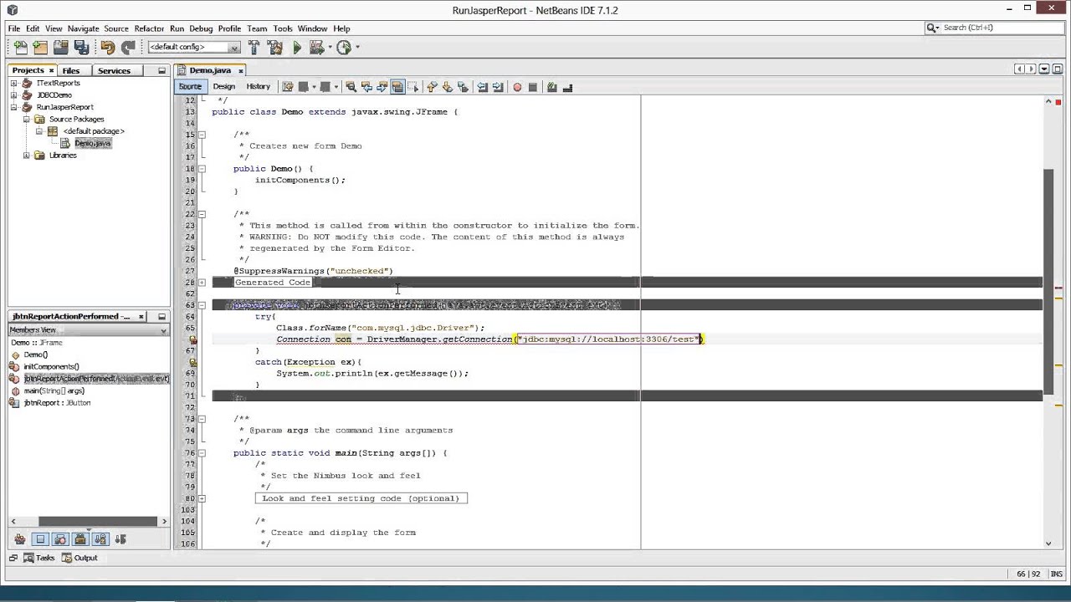Toggle Show Fields filter in Navigator

[40, 539]
